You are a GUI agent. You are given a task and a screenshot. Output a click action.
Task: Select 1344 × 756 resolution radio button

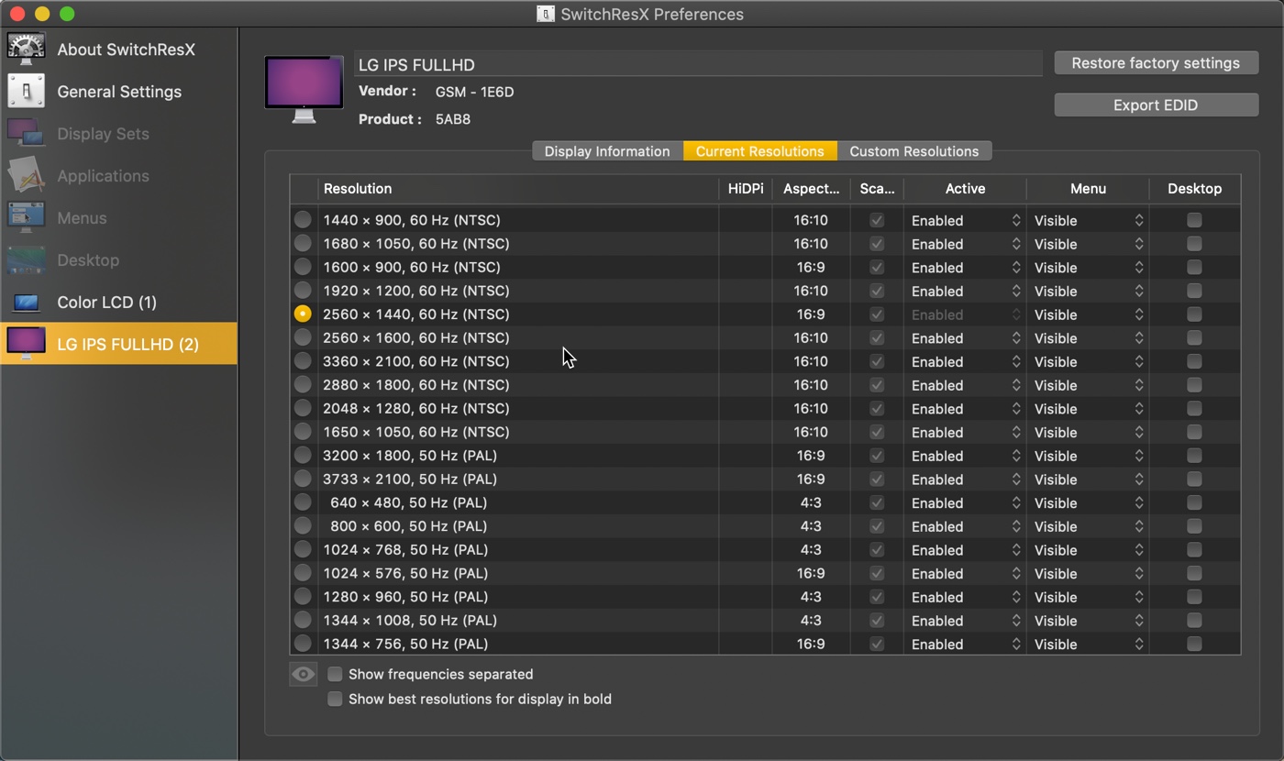point(303,644)
